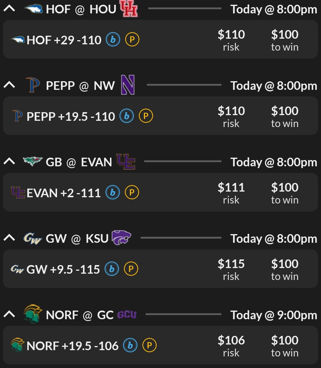Collapse the NORF @ GC game section
This screenshot has height=368, width=321.
coord(9,315)
